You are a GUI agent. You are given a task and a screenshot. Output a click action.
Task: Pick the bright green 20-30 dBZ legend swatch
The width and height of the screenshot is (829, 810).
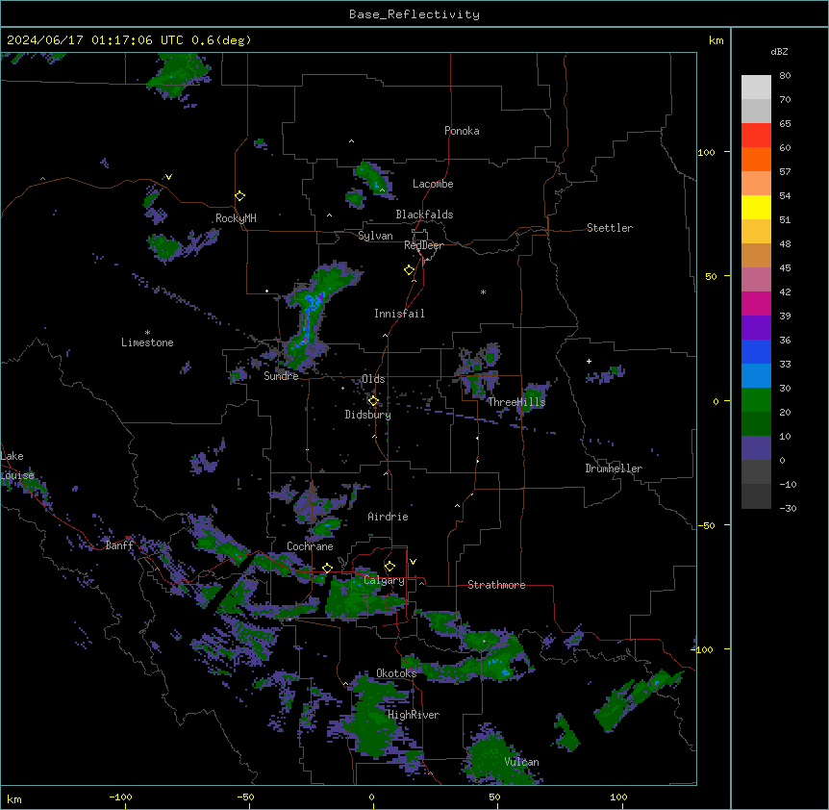(x=756, y=400)
